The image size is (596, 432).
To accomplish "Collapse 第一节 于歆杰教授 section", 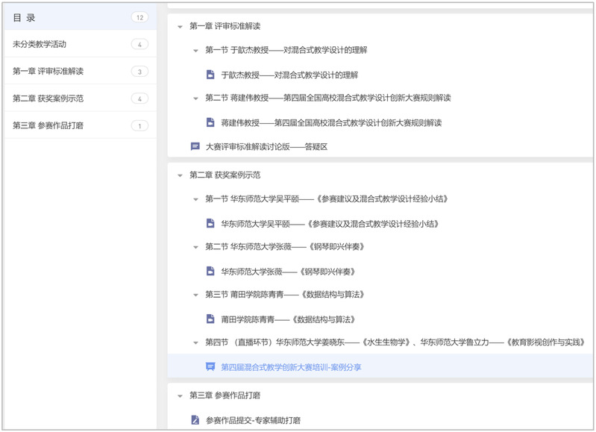I will coord(195,51).
